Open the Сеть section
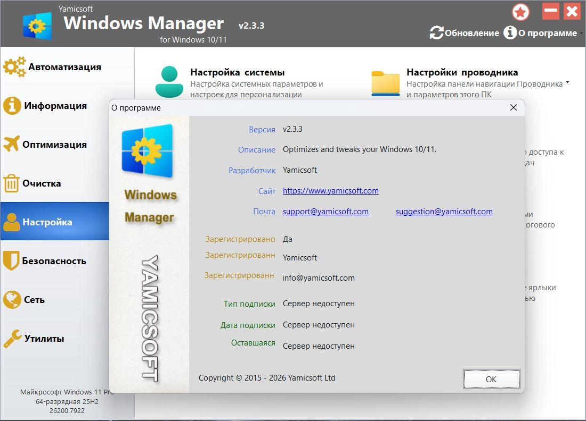 pyautogui.click(x=34, y=300)
